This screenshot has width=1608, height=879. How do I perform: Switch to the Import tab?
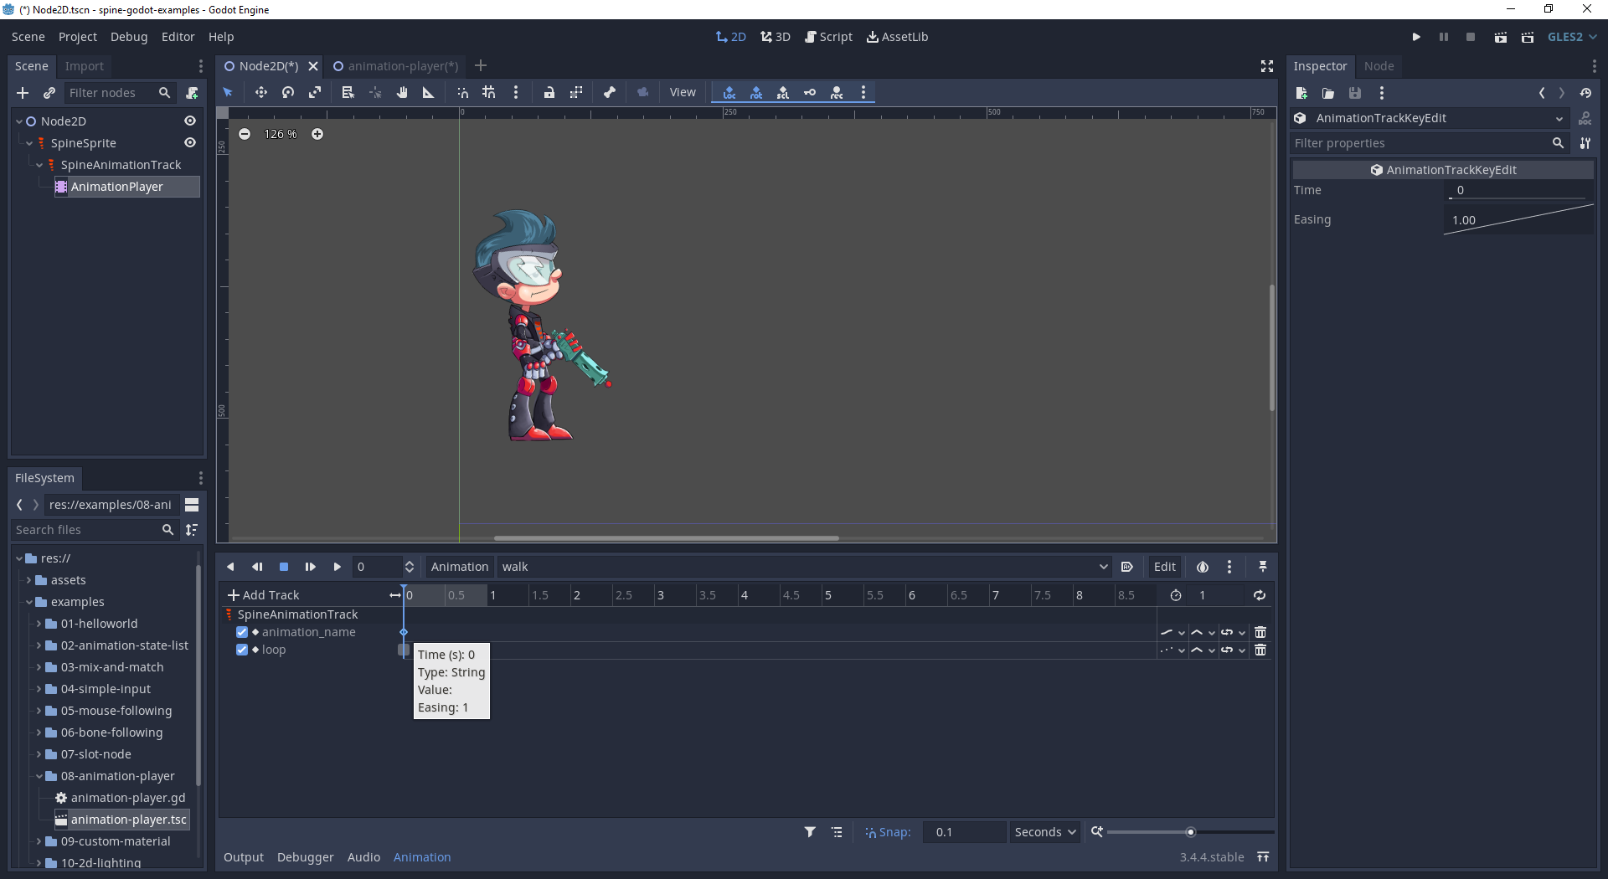coord(85,66)
